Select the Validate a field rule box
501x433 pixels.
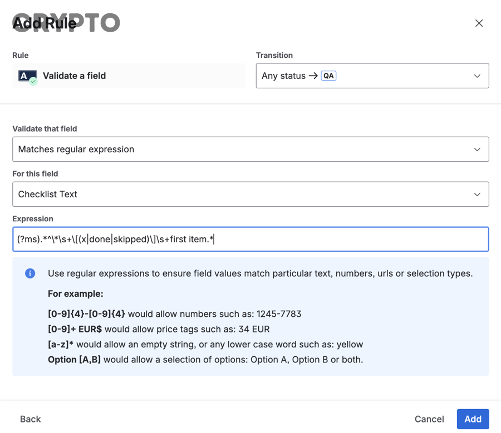coord(129,76)
